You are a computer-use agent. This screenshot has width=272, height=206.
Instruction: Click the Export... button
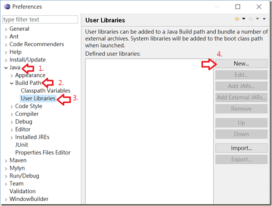click(241, 159)
